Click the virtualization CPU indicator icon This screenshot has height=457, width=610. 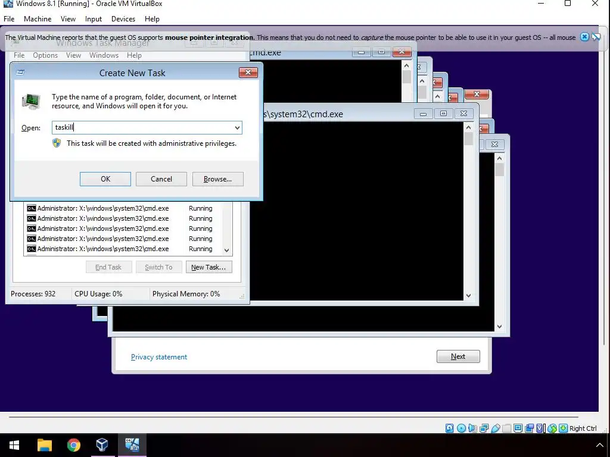point(540,428)
